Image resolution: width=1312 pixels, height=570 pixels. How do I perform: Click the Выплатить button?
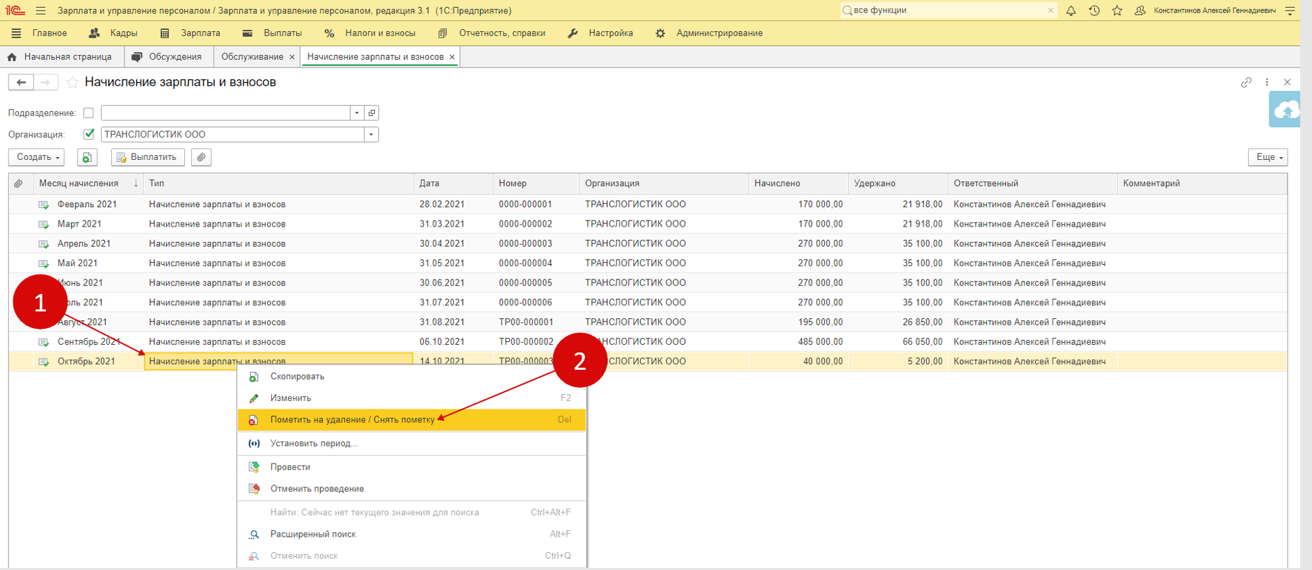[x=148, y=157]
